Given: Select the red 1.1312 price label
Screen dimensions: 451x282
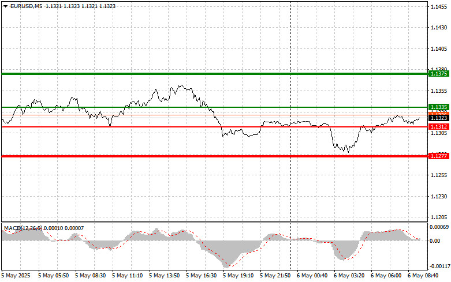Looking at the screenshot, I should click(x=439, y=127).
